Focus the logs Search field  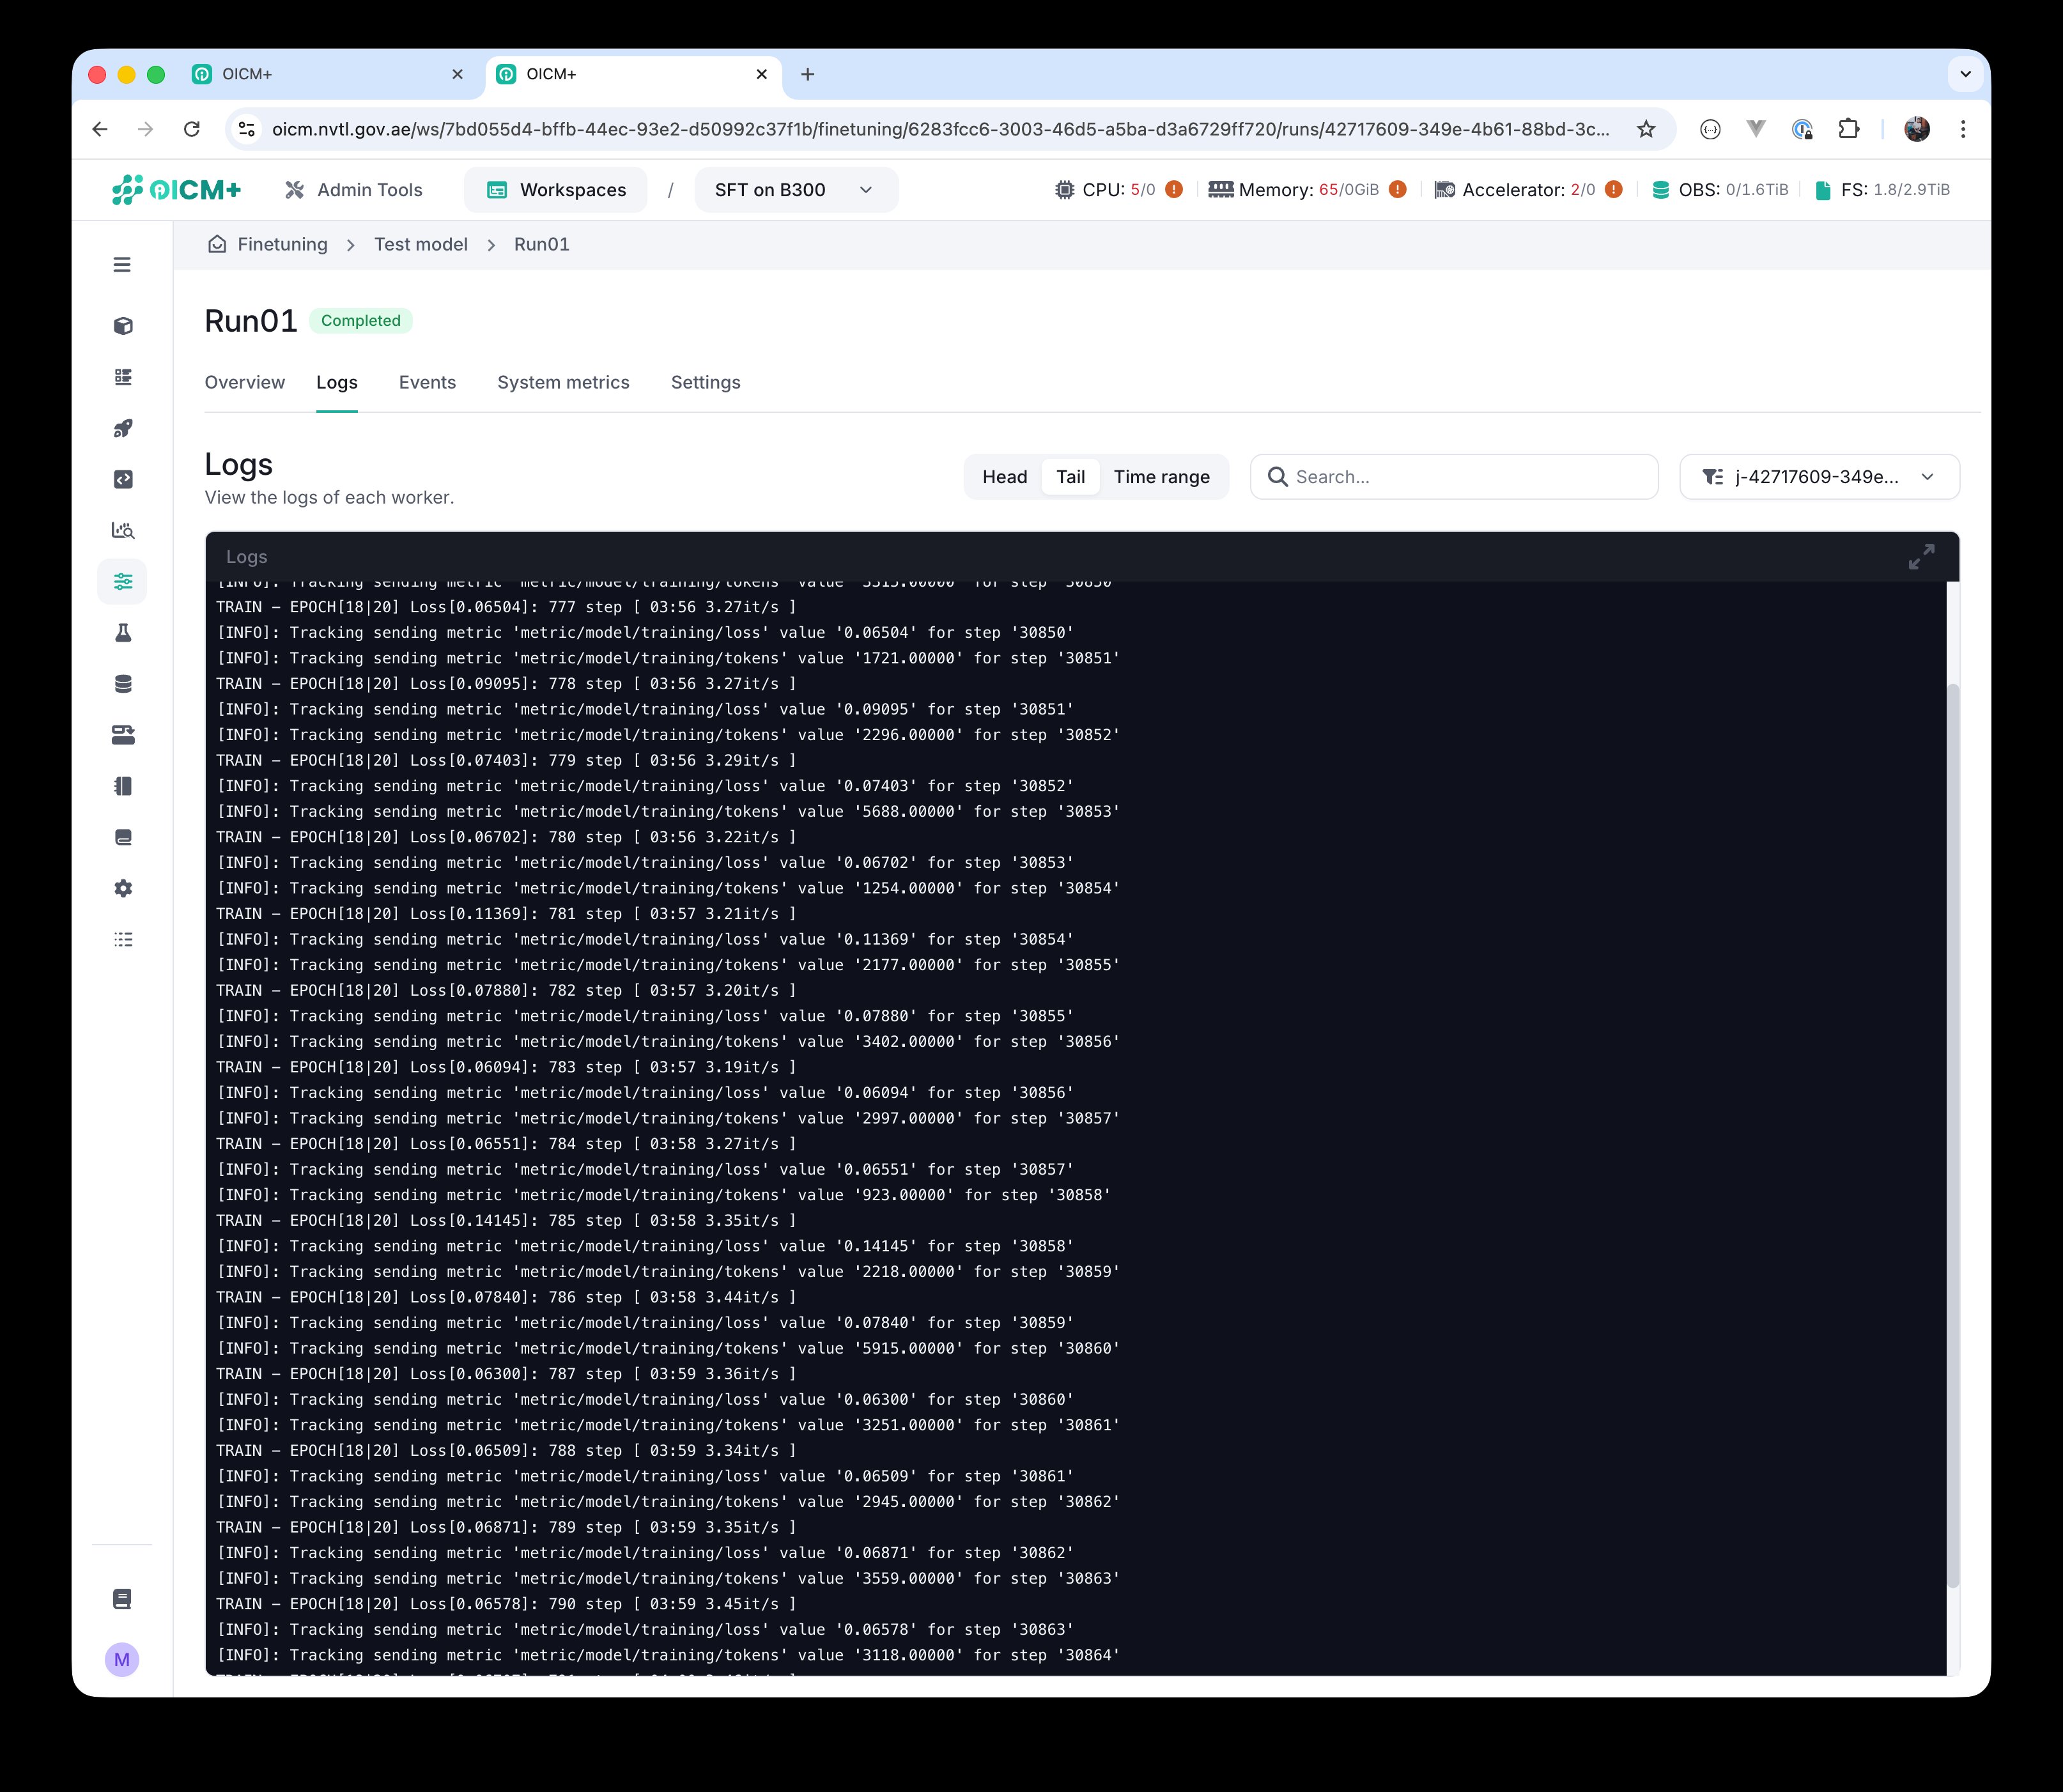click(1454, 477)
